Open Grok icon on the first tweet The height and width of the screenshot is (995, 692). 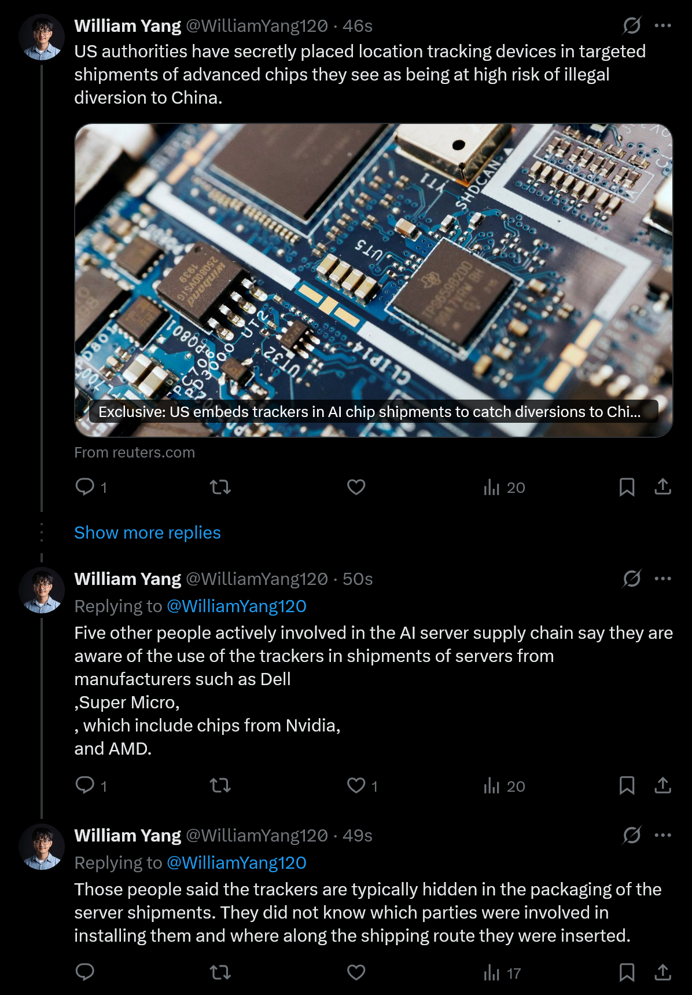coord(632,25)
